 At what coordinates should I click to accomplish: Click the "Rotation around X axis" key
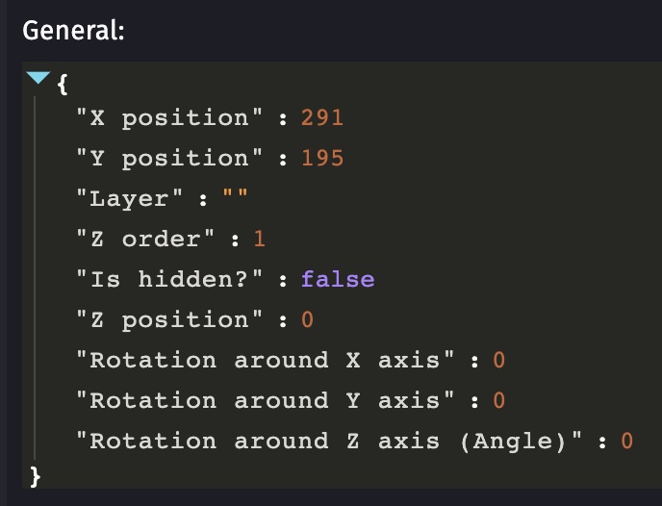(266, 360)
